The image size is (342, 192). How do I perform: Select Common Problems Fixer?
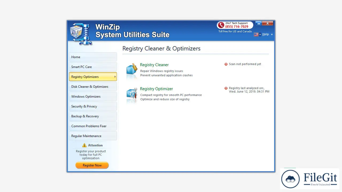[93, 126]
